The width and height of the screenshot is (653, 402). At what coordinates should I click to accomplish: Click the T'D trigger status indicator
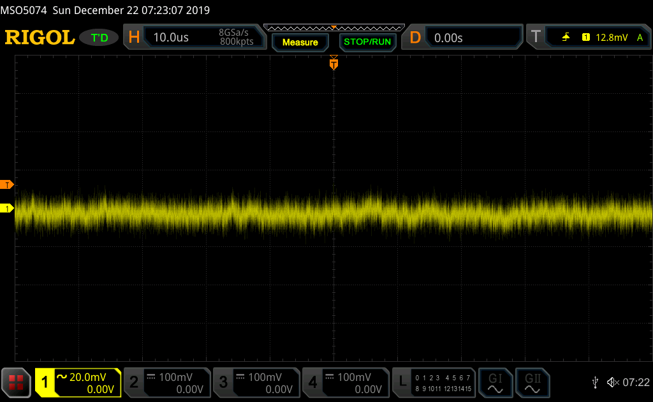99,38
